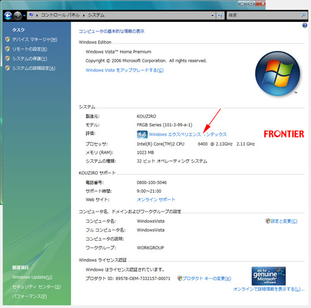Screen dimensions: 311x308
Task: Open リモートの設定(R) task link
Action: 30,49
